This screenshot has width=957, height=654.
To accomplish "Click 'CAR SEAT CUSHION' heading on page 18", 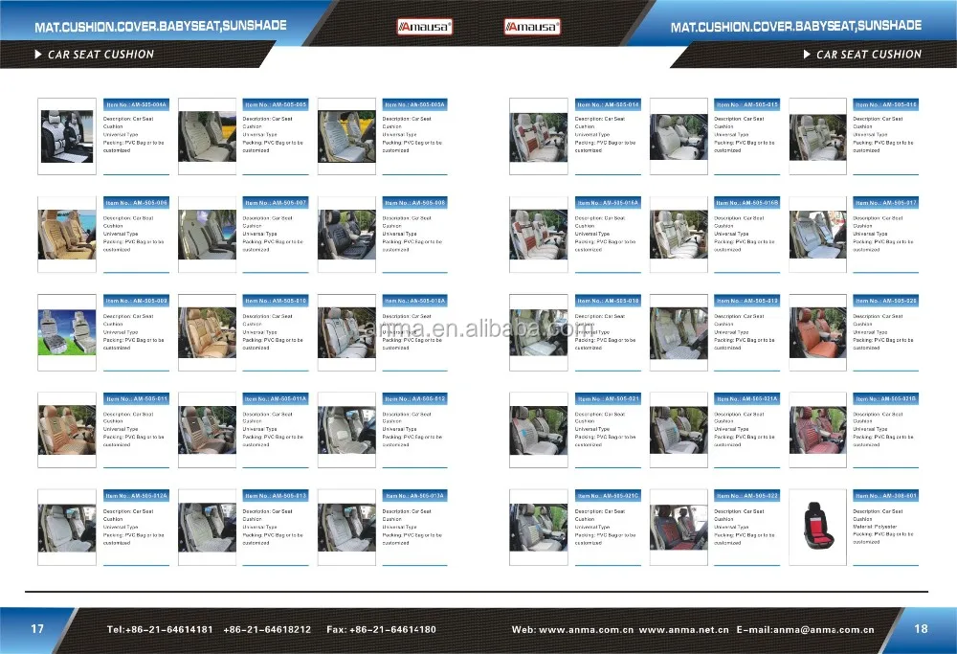I will [869, 55].
